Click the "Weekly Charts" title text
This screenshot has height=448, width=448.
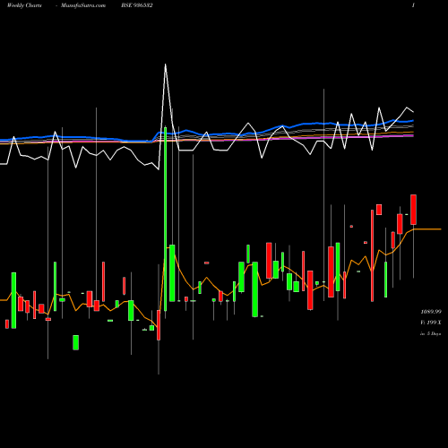coord(24,5)
